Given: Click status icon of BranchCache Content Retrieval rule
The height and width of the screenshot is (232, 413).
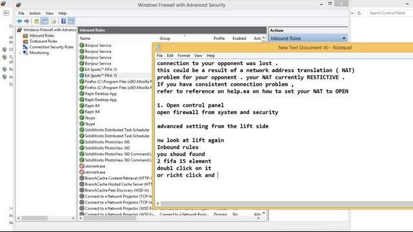Looking at the screenshot, I should pyautogui.click(x=82, y=178).
